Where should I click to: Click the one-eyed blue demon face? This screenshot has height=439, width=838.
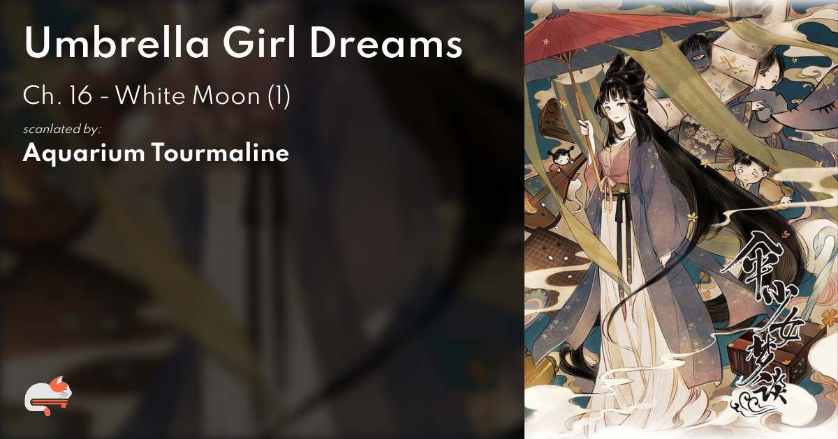696,52
